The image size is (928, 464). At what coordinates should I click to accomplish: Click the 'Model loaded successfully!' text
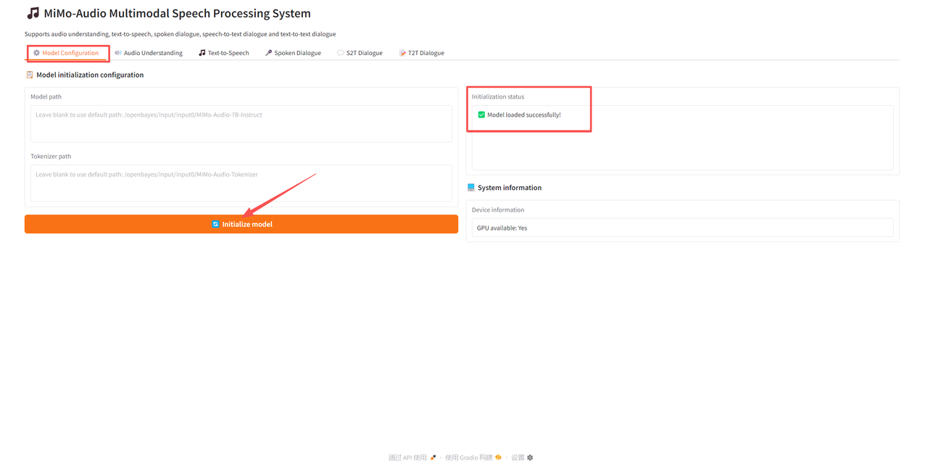[524, 115]
